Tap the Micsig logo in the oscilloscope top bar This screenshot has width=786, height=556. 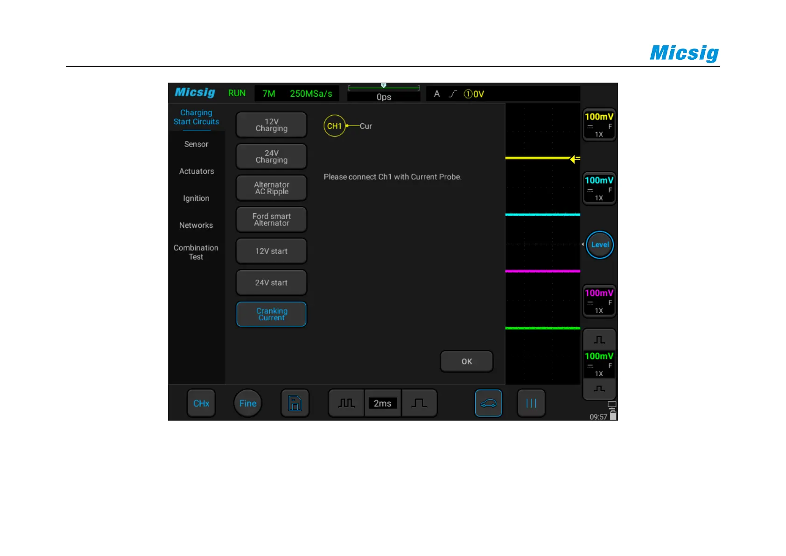(195, 92)
